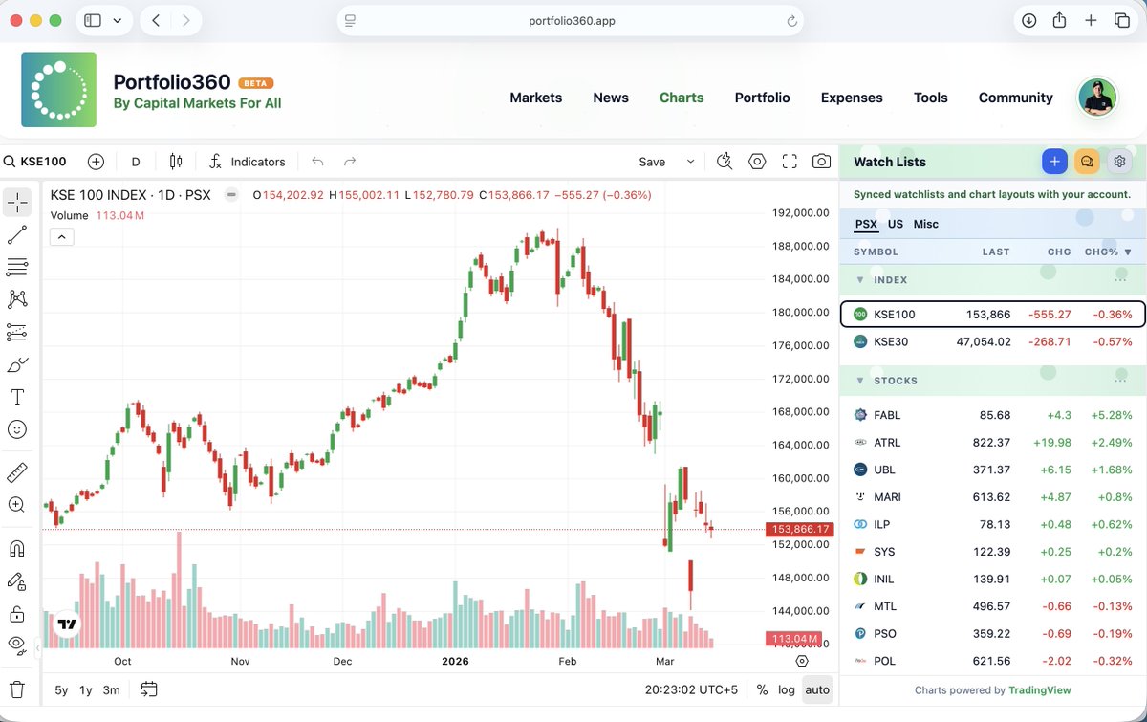This screenshot has height=722, width=1147.
Task: Select the crosshair cursor tool
Action: click(x=17, y=202)
